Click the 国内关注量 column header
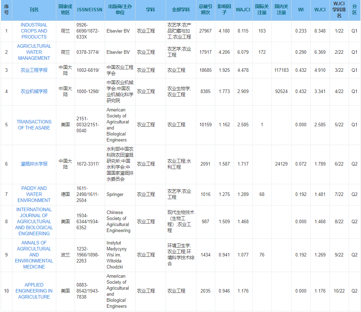This screenshot has width=361, height=312. click(281, 10)
